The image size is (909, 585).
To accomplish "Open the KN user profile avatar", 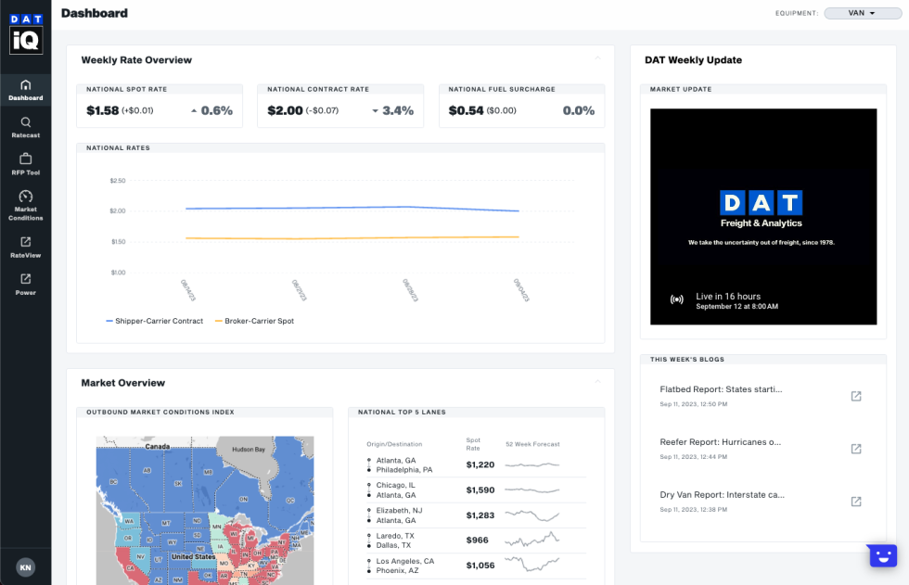I will pos(25,566).
